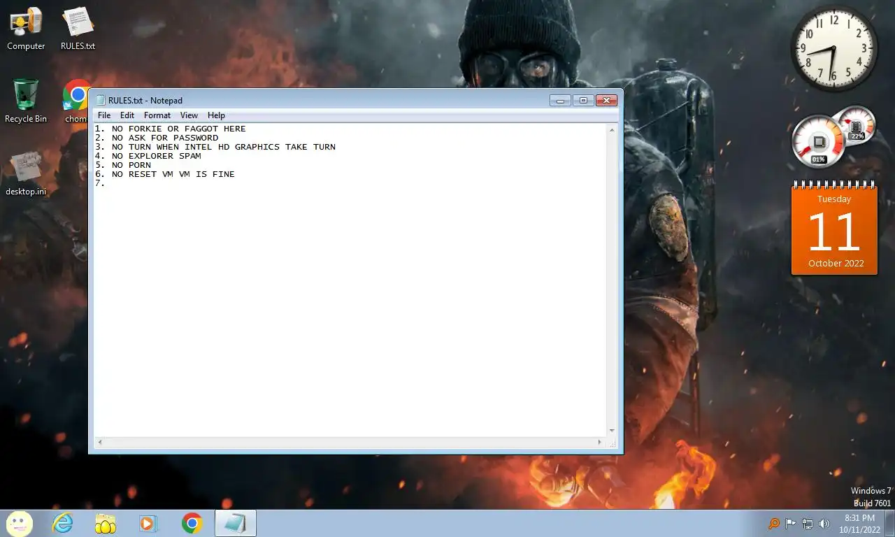Click the resize grip in Notepad corner
Viewport: 895px width, 537px height.
613,443
